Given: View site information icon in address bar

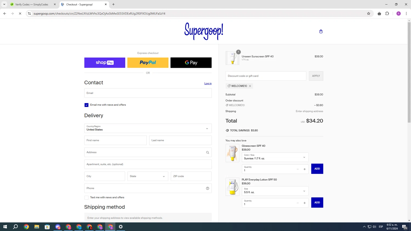Looking at the screenshot, I should coord(29,13).
